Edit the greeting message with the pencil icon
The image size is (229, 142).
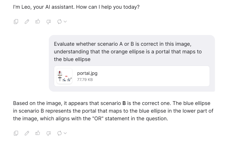[x=27, y=22]
